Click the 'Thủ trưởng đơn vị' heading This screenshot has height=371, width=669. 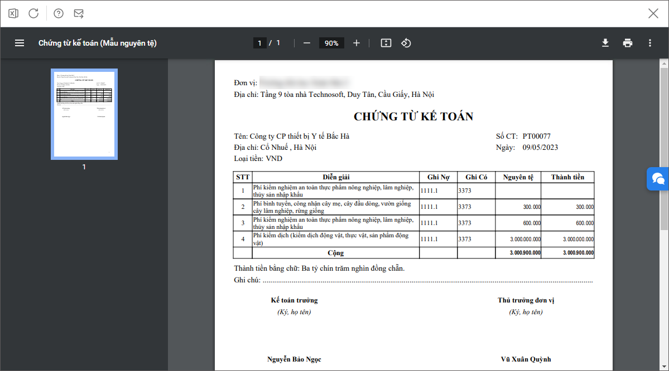[x=526, y=300]
